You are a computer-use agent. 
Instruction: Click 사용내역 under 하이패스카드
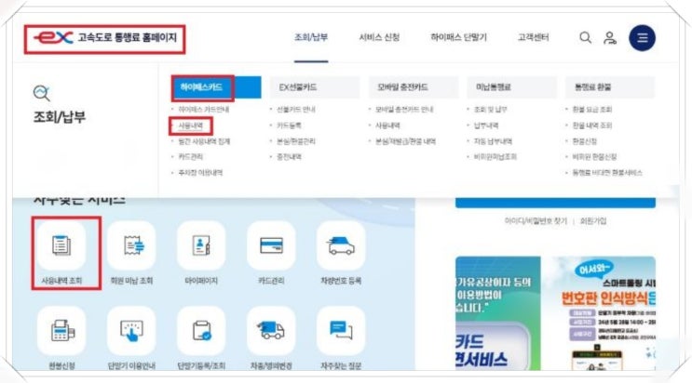pos(191,125)
